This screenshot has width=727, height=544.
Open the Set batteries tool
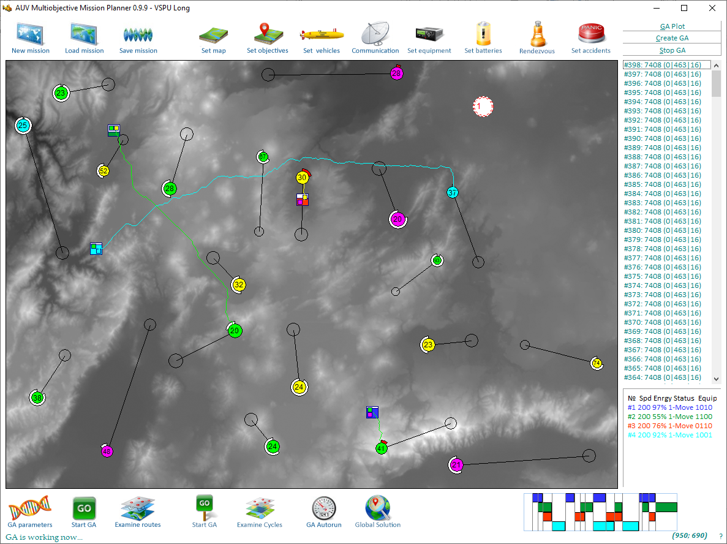pyautogui.click(x=483, y=34)
